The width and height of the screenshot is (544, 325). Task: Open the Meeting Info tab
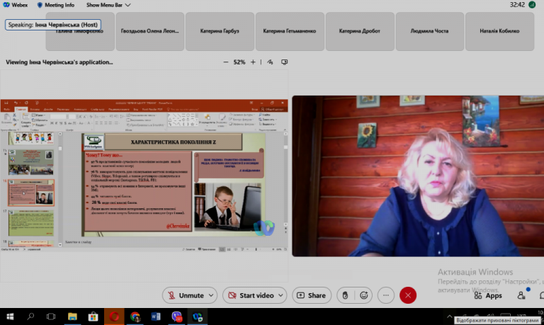(56, 5)
